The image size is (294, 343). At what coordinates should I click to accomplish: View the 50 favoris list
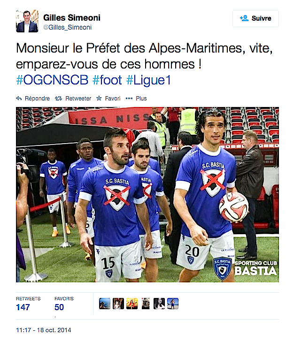(60, 307)
